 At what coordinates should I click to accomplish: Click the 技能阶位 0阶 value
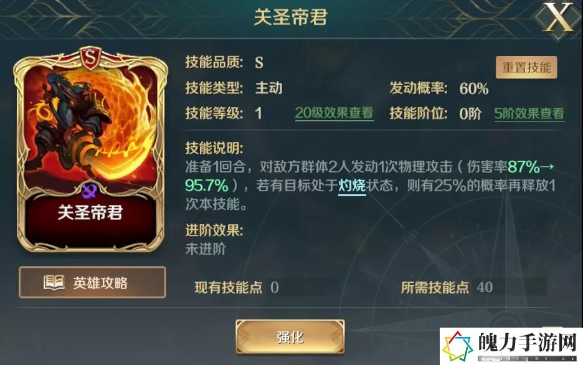coord(470,113)
